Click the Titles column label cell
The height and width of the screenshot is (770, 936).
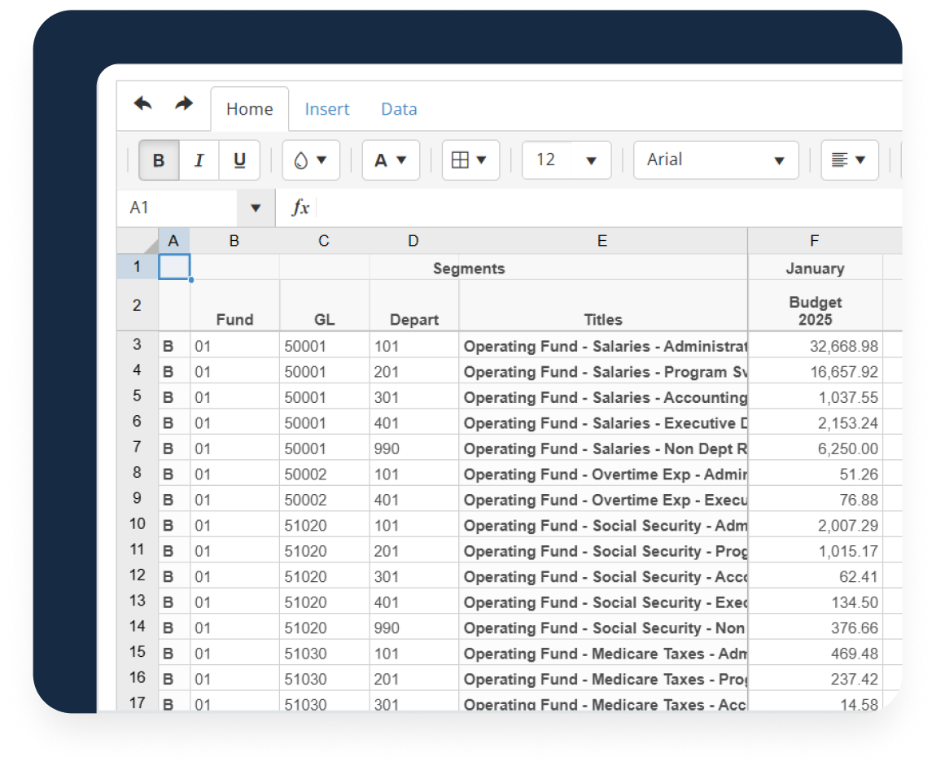click(603, 305)
